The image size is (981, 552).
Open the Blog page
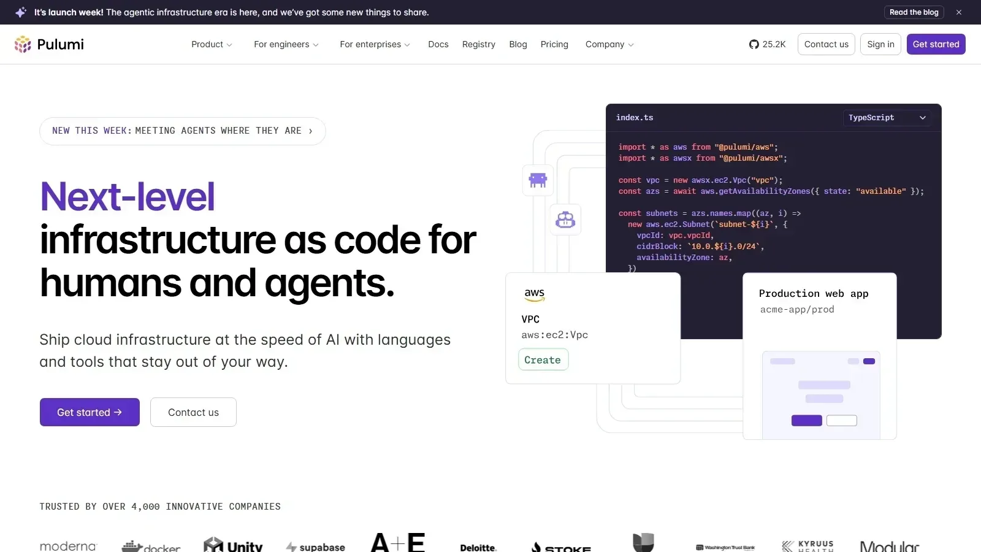(x=518, y=44)
